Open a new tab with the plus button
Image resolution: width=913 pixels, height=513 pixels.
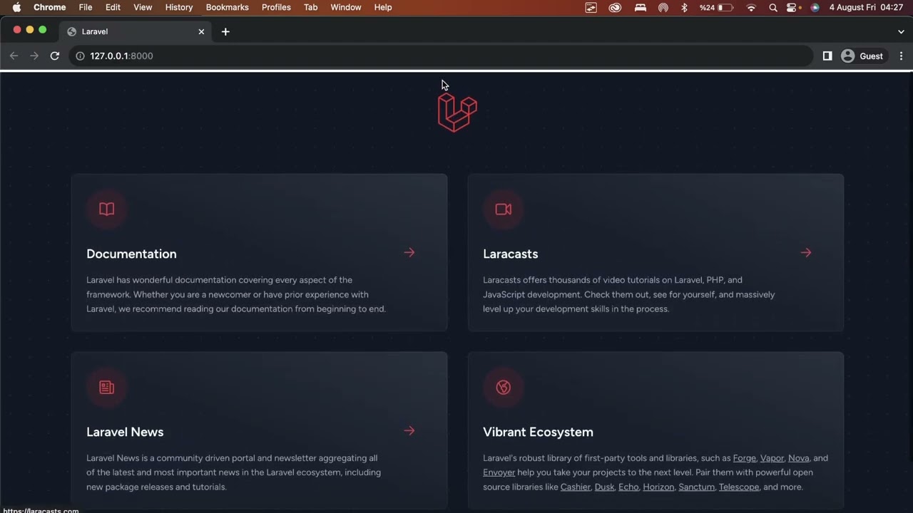225,31
